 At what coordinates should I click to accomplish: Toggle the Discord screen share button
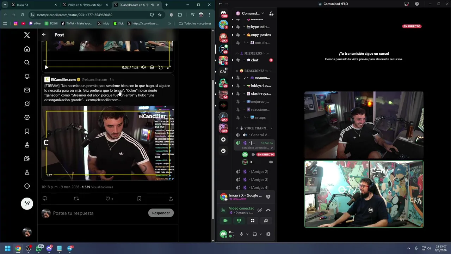point(239,220)
